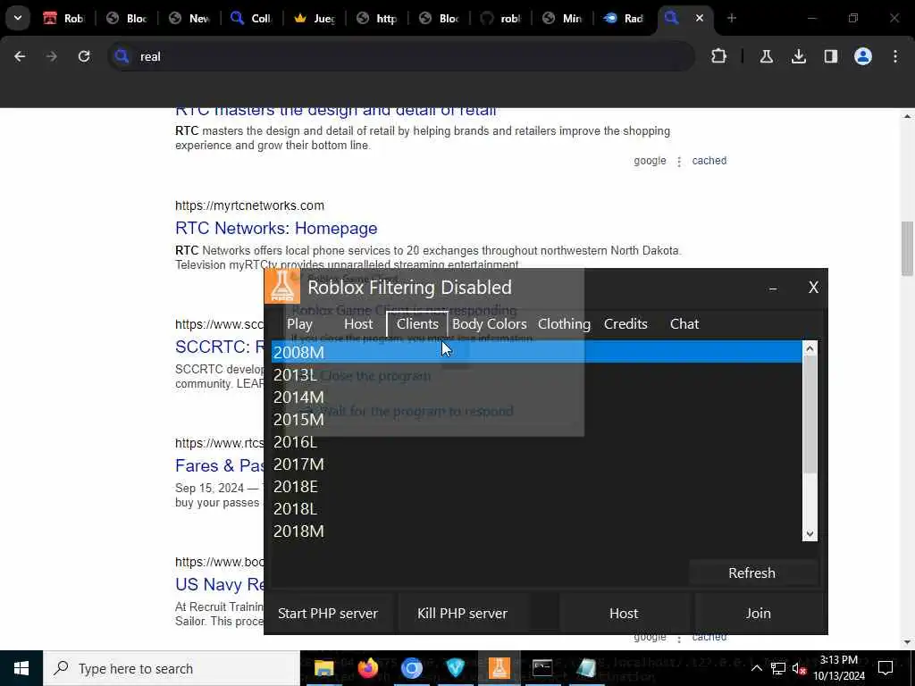Click the client list scroll-up arrow

pos(810,348)
